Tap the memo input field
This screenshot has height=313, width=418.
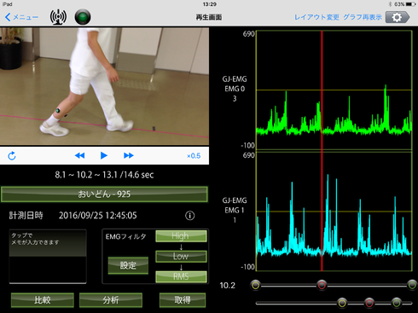click(48, 257)
